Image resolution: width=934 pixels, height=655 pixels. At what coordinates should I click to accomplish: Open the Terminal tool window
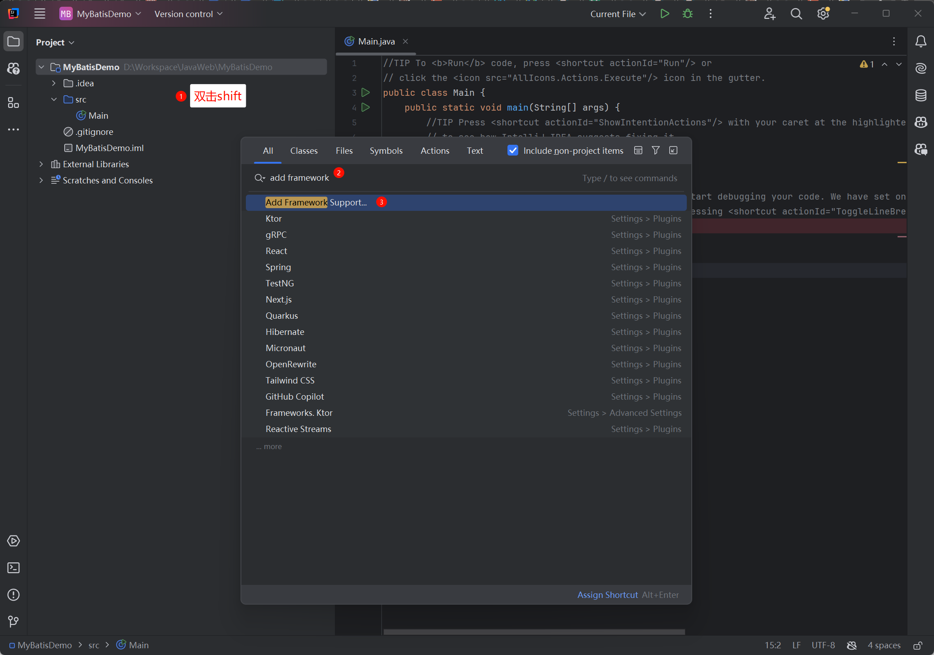(13, 568)
